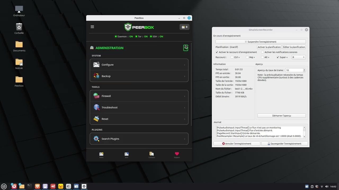Viewport: 339px width, 190px height.
Task: Click the volume icon in system tray
Action: click(x=327, y=186)
